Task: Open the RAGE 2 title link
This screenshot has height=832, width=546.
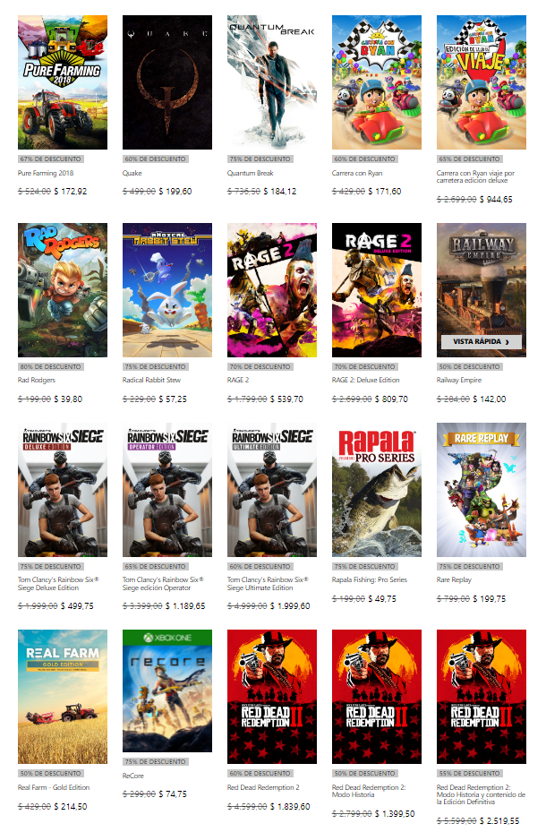Action: click(x=238, y=380)
